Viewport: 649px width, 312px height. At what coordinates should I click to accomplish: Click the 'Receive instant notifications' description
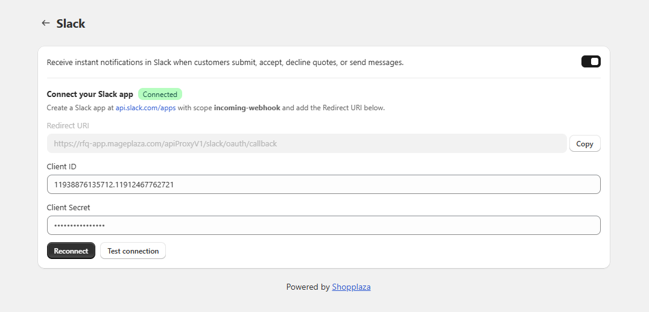point(225,63)
